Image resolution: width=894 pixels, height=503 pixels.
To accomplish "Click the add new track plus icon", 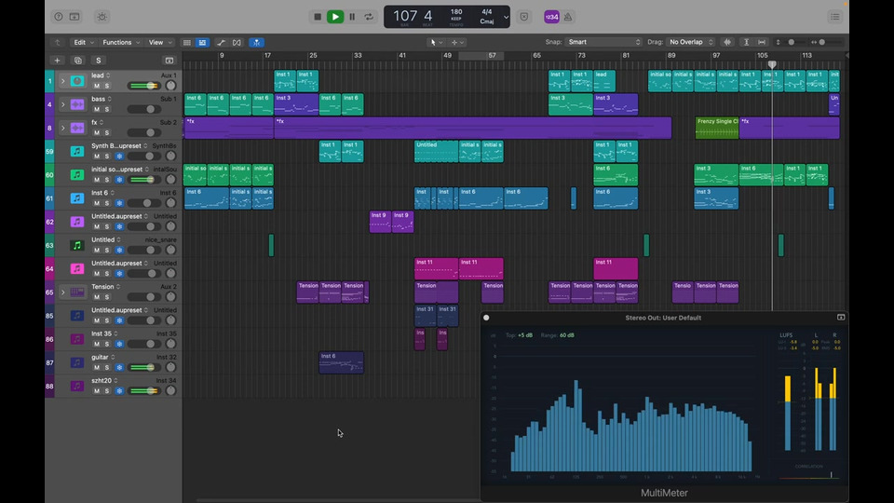I will pos(57,61).
